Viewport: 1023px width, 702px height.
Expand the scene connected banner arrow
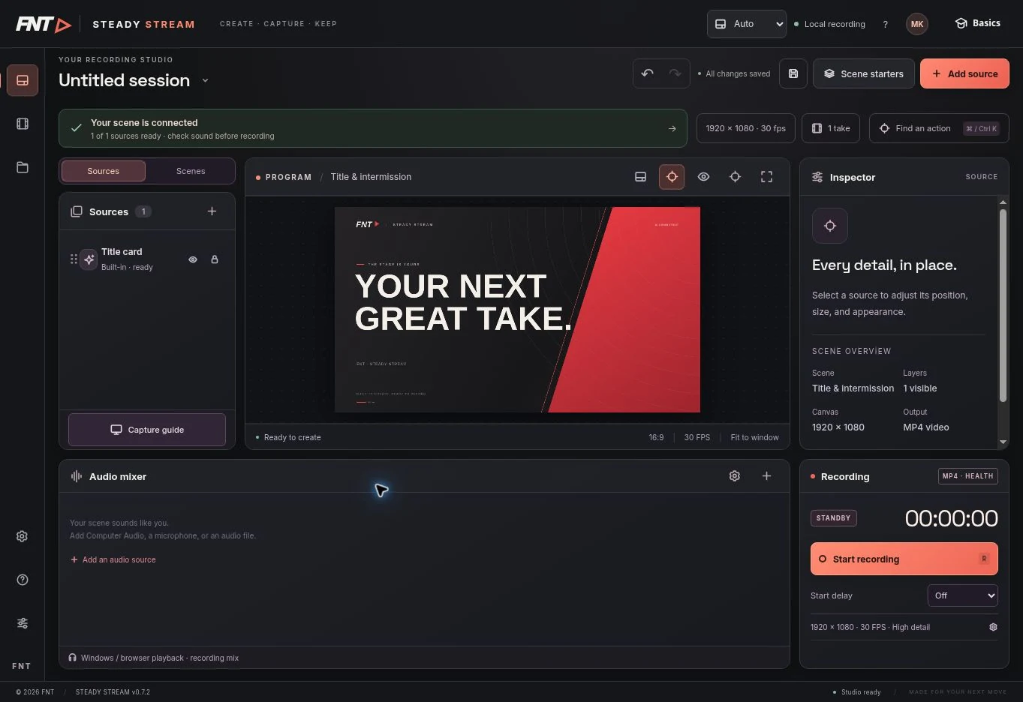tap(672, 128)
